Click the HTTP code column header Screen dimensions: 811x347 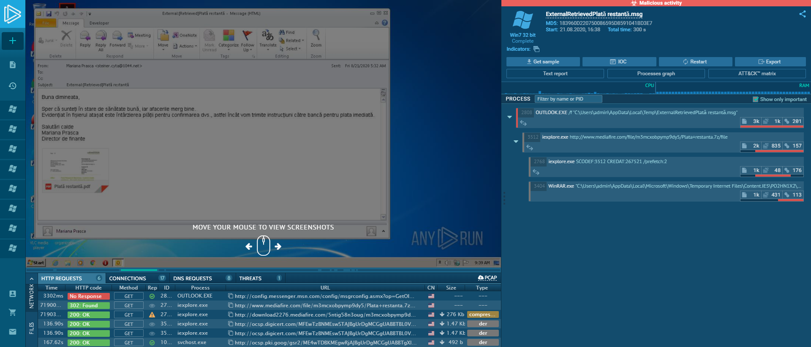(88, 288)
